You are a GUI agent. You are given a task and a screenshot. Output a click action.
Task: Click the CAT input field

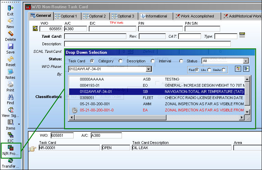(189, 36)
